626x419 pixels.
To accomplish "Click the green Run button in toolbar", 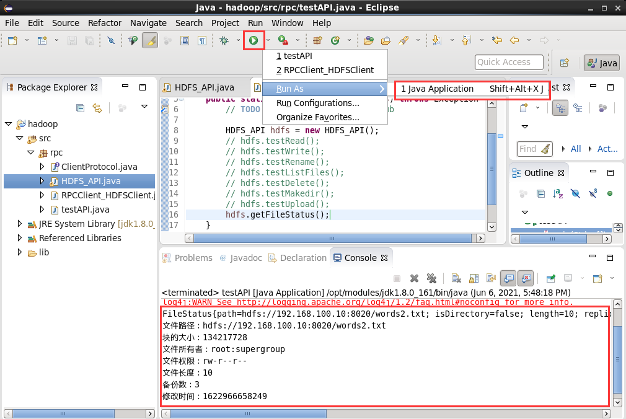I will pos(253,40).
